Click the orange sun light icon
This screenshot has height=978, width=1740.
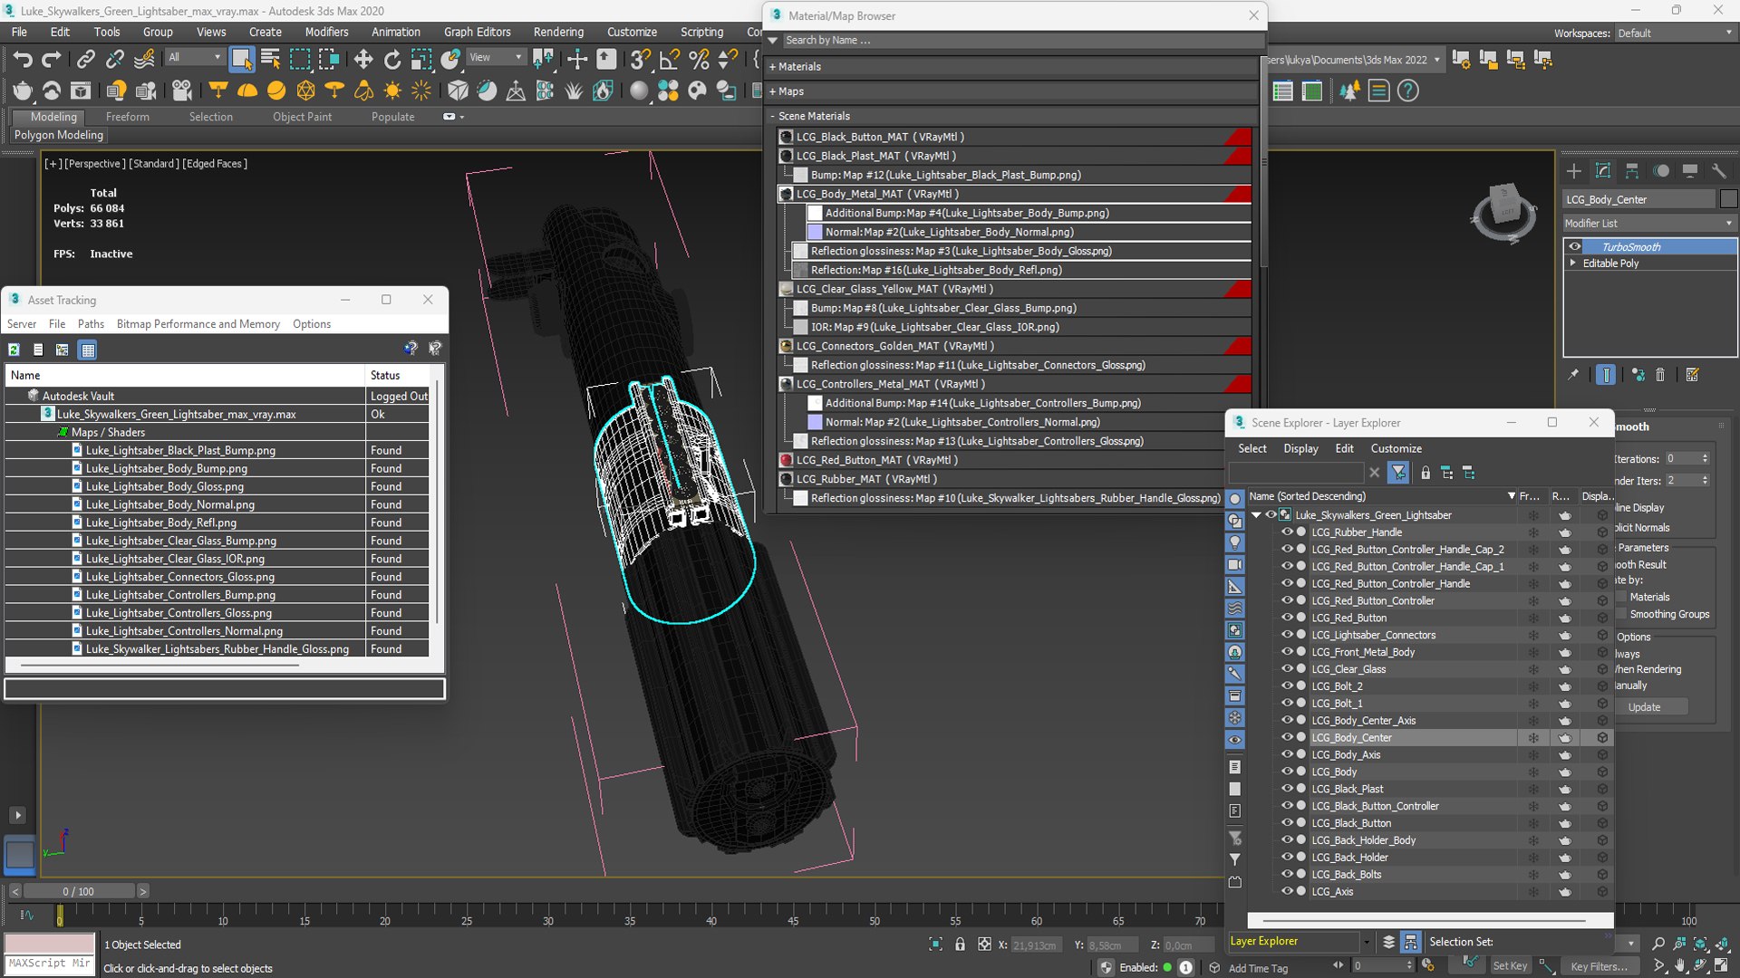(392, 91)
